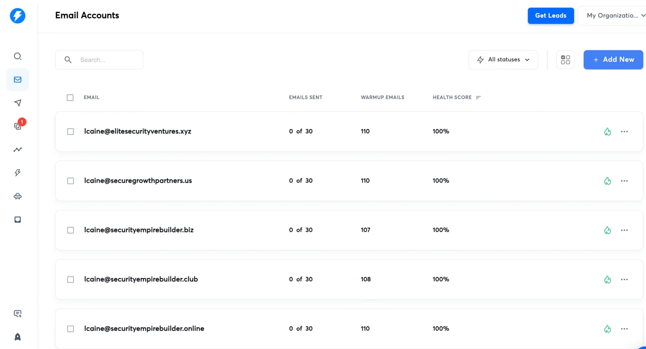
Task: Open the inbox tray sidebar item
Action: point(17,220)
